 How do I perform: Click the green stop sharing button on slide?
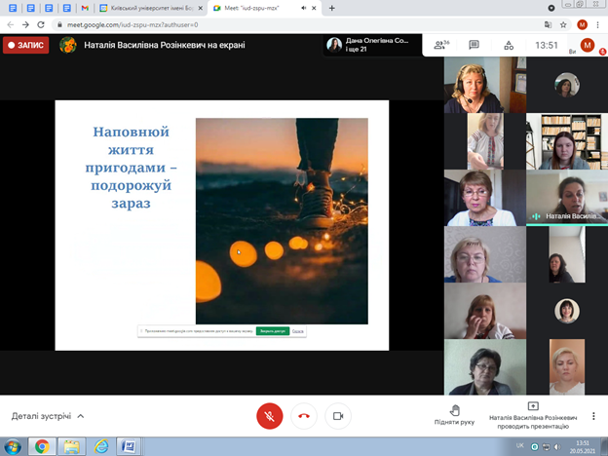(273, 331)
